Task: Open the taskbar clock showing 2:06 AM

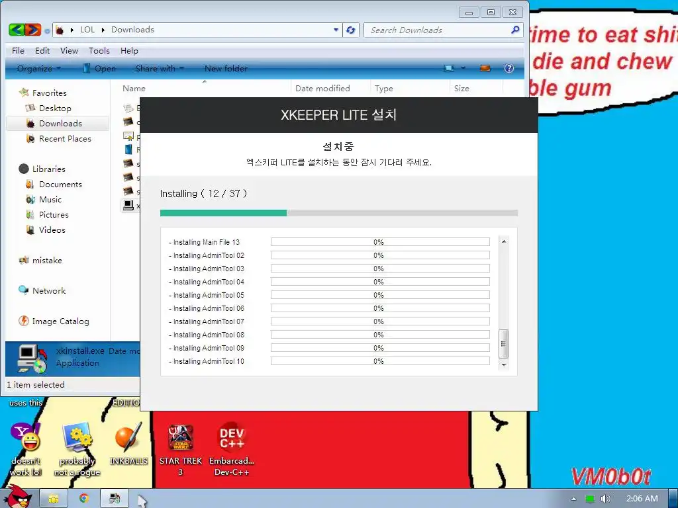Action: coord(642,499)
